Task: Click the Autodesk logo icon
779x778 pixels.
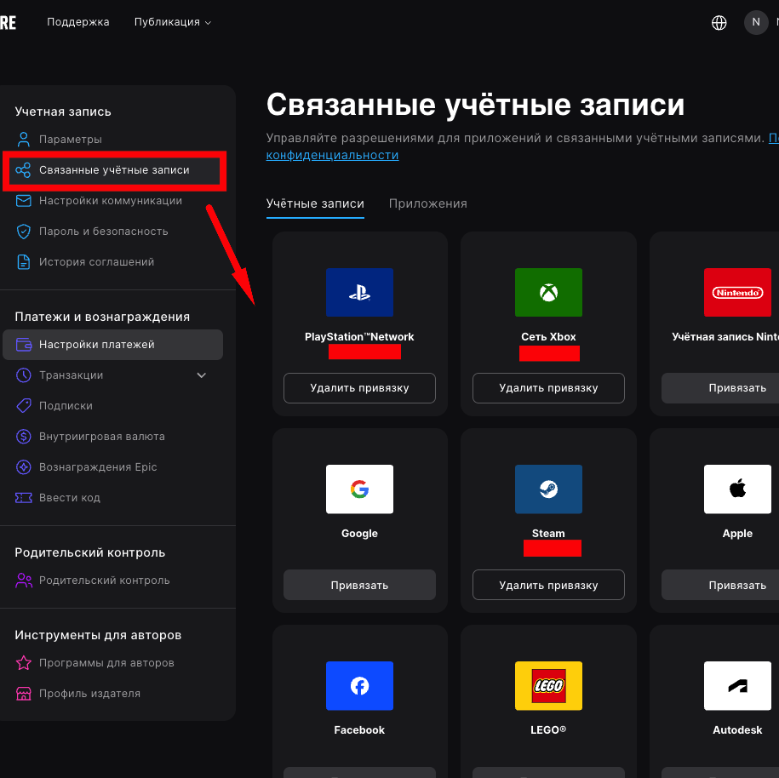Action: (737, 686)
